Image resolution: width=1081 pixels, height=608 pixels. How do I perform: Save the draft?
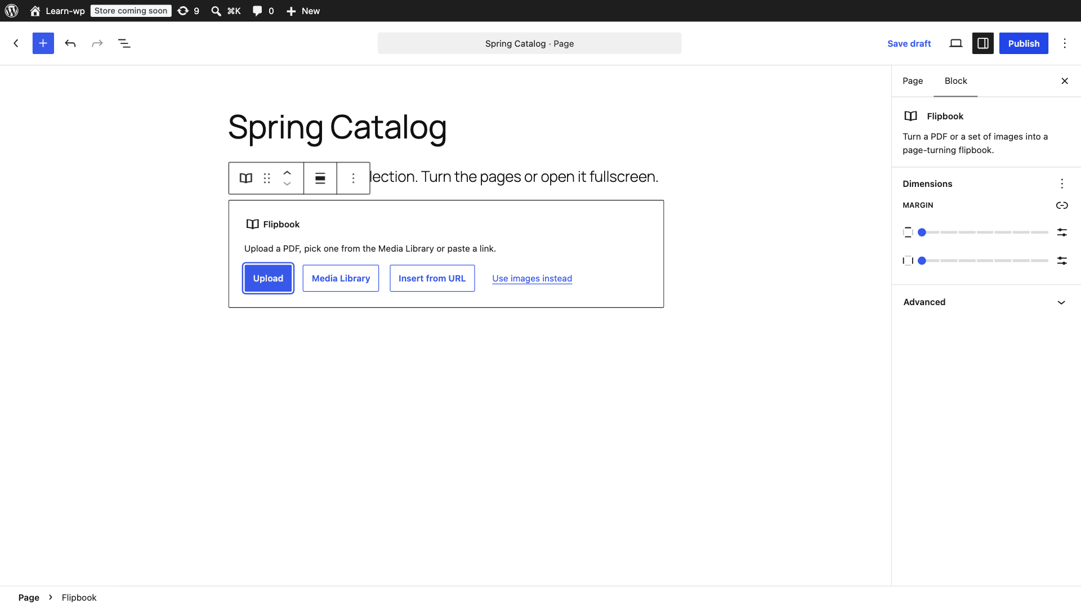[x=909, y=43]
